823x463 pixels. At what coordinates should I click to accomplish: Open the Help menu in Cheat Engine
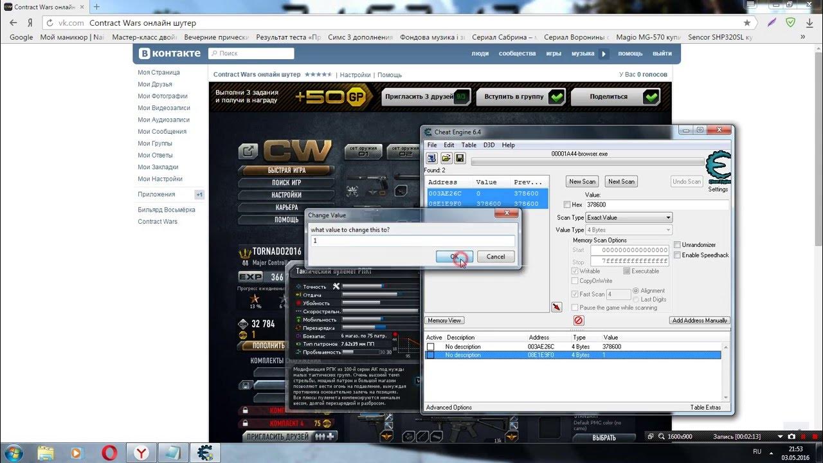pos(509,145)
